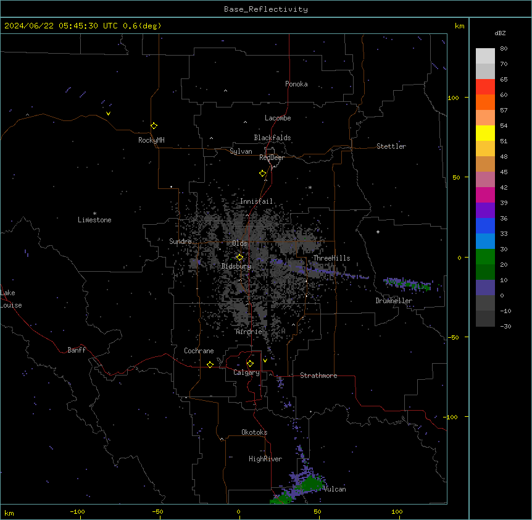
Task: Click the Calgary city label
Action: point(246,372)
